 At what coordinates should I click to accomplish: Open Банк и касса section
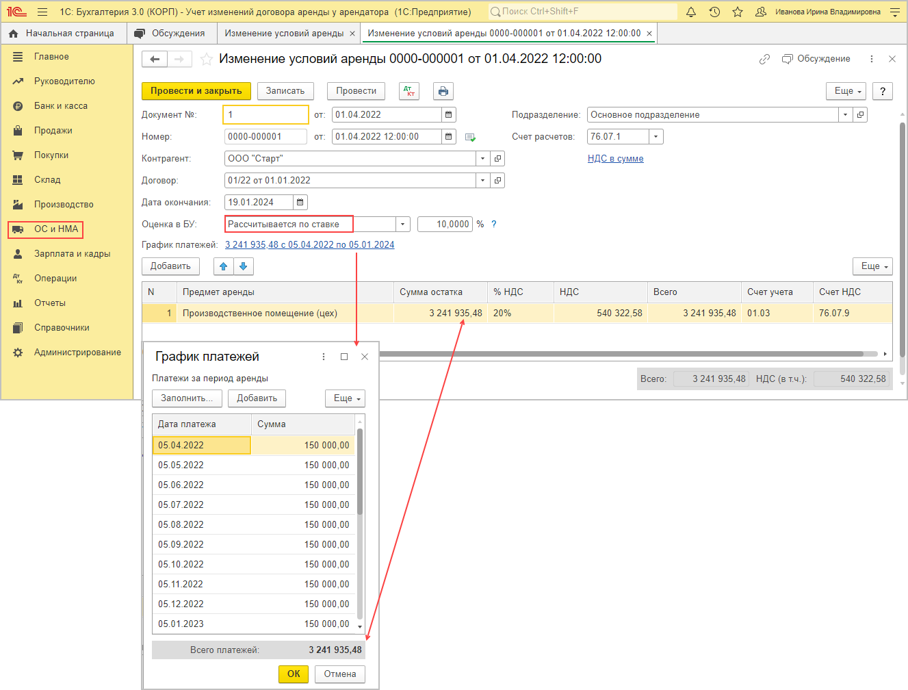click(x=60, y=106)
